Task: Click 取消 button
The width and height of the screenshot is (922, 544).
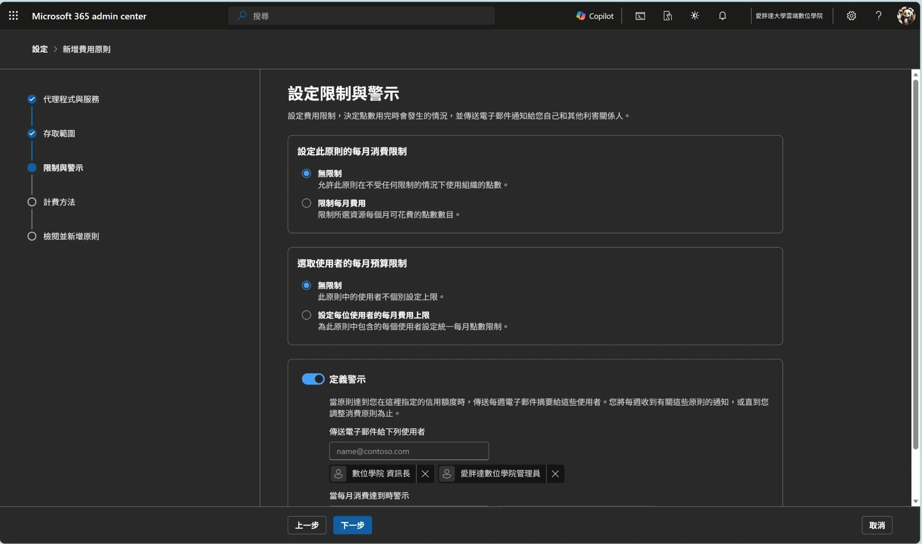Action: pyautogui.click(x=877, y=525)
